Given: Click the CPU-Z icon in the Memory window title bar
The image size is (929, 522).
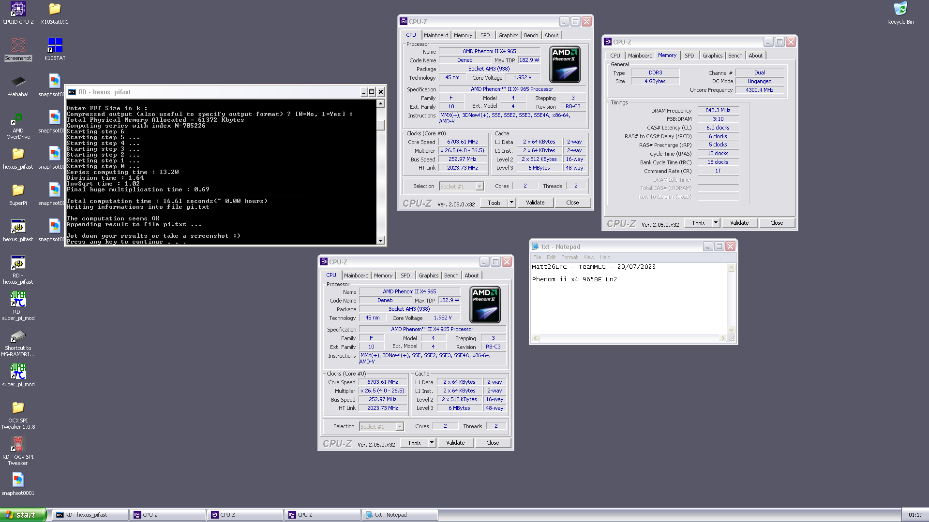Looking at the screenshot, I should [608, 42].
